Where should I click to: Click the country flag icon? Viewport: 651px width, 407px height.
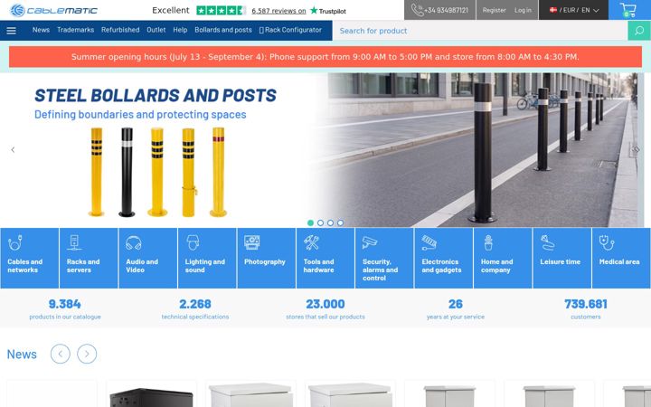click(x=553, y=10)
